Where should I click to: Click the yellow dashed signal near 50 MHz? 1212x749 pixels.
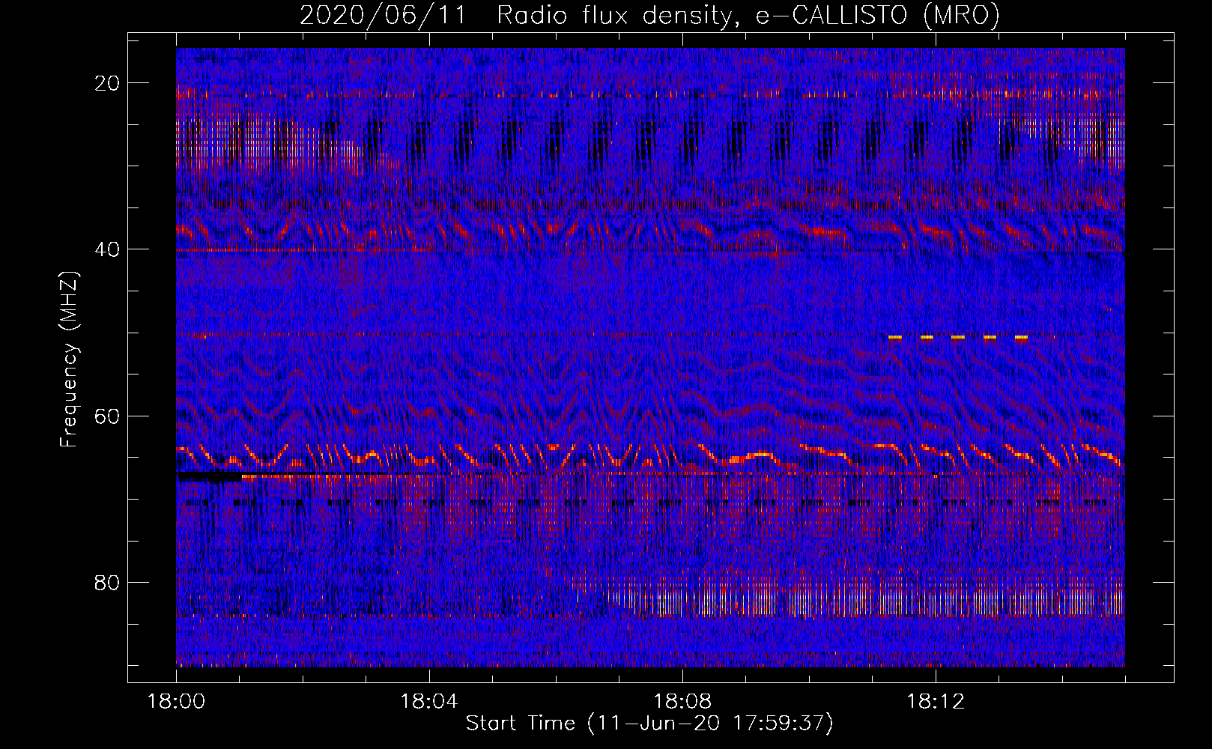coord(958,338)
